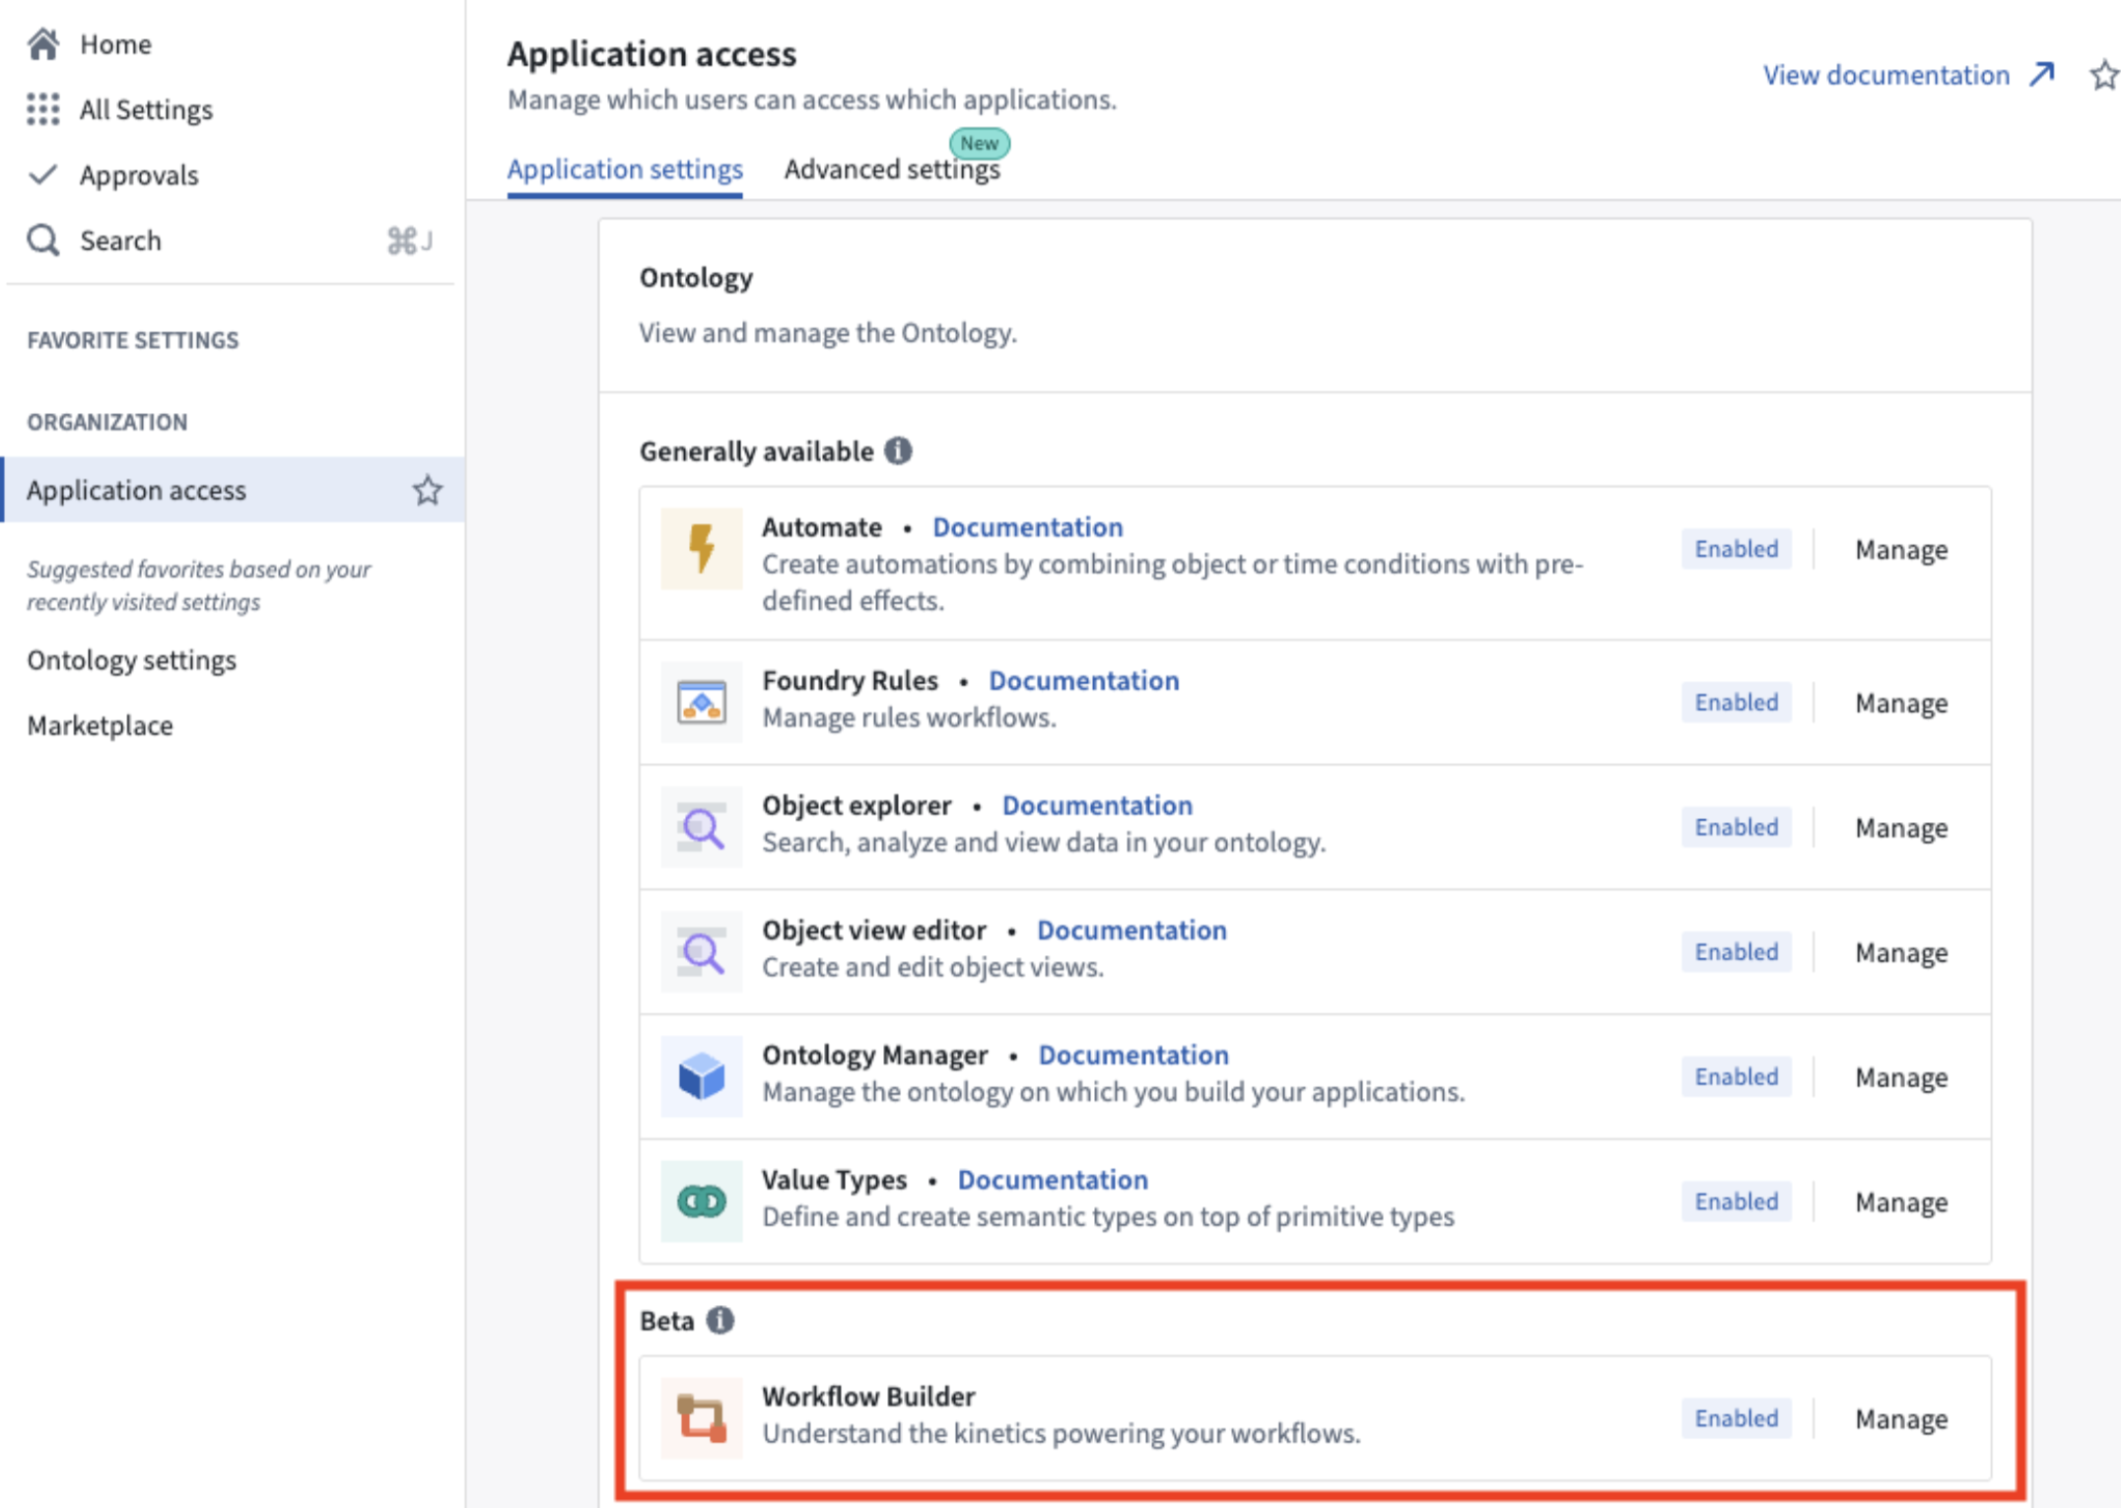The width and height of the screenshot is (2121, 1508).
Task: Click the Home house icon
Action: click(x=43, y=43)
